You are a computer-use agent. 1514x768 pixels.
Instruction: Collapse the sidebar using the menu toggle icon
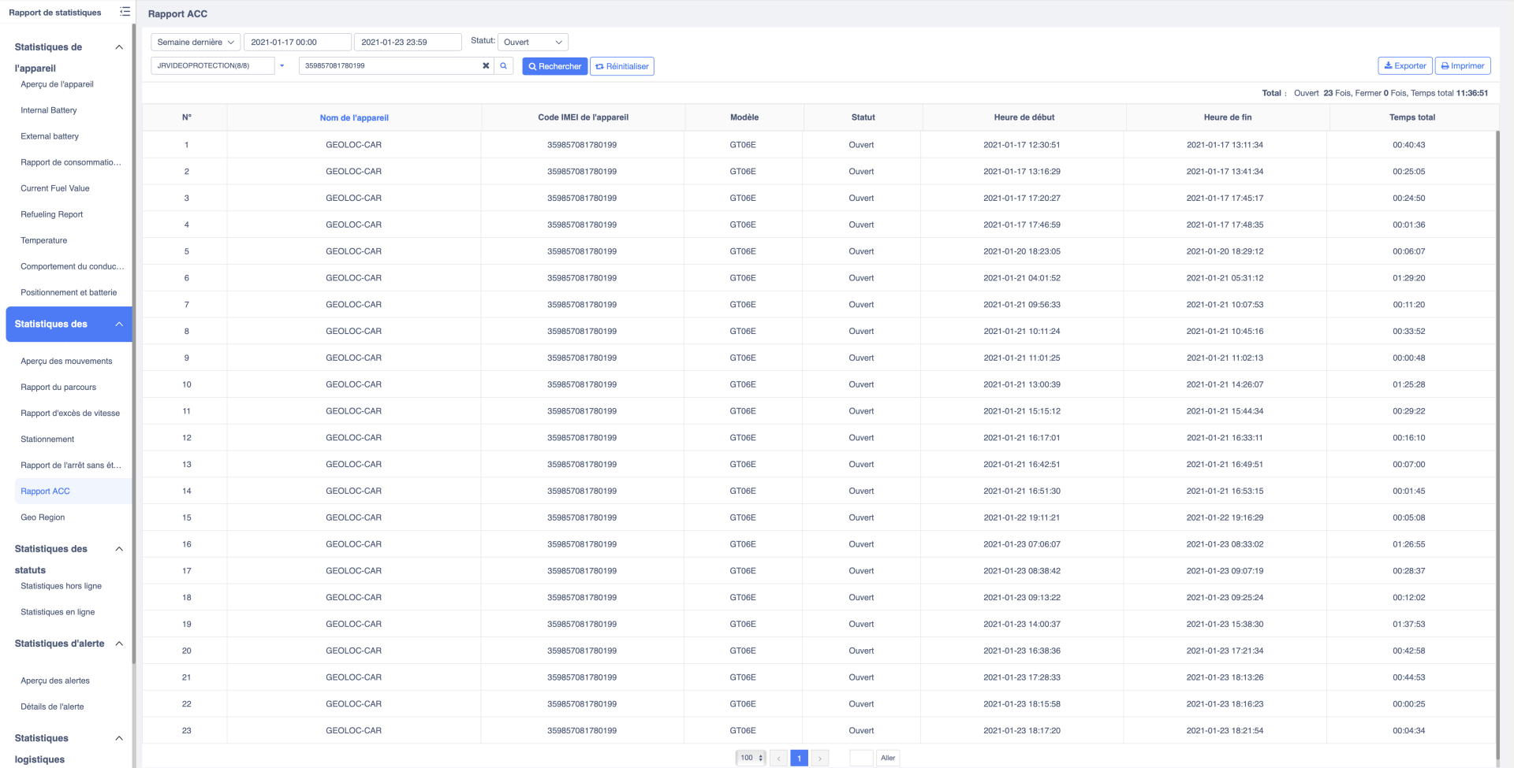(125, 12)
